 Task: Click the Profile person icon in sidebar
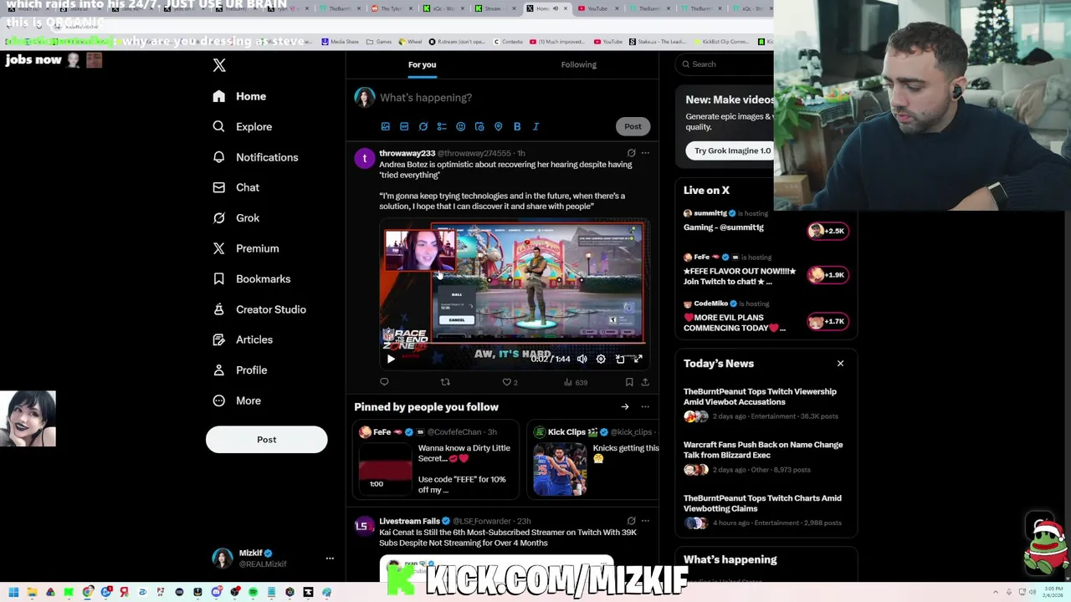click(218, 370)
